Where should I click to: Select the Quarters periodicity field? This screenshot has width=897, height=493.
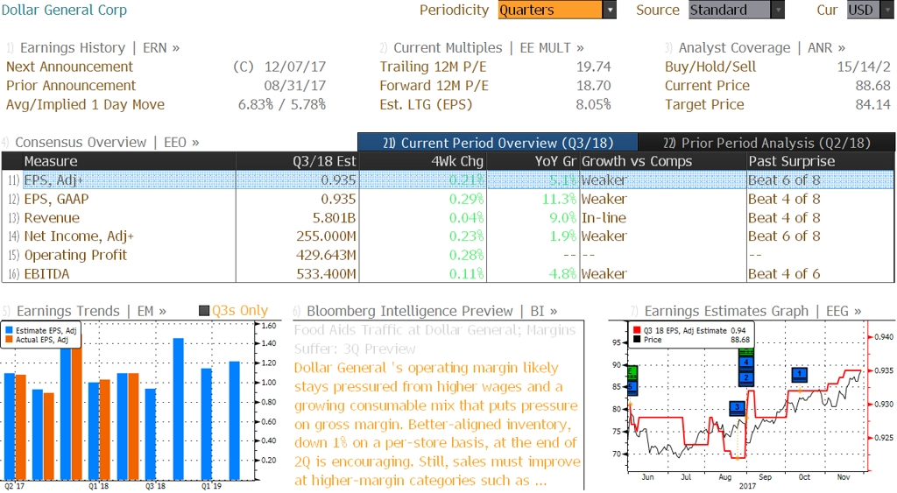[550, 10]
